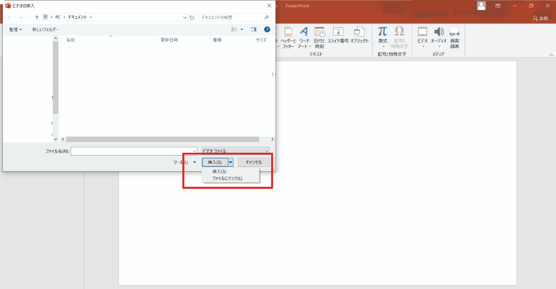Viewport: 556px width, 289px height.
Task: Click the ファイル名 input field
Action: [x=133, y=151]
